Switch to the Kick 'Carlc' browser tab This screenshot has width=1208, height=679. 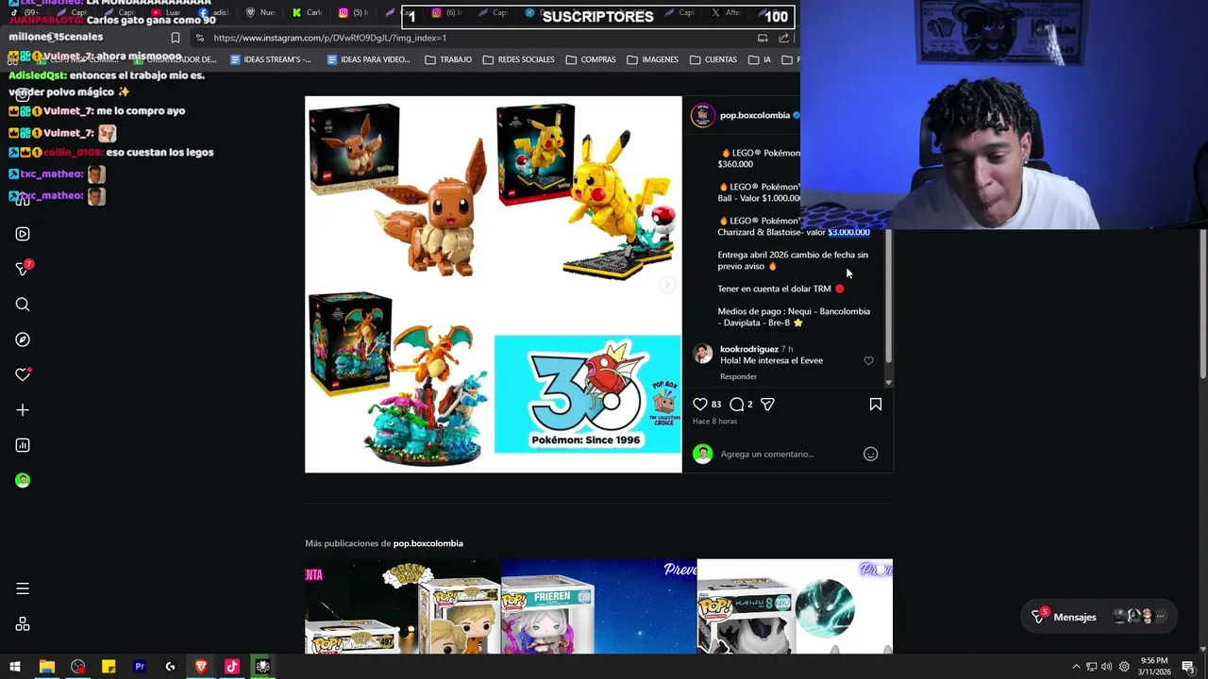(308, 12)
